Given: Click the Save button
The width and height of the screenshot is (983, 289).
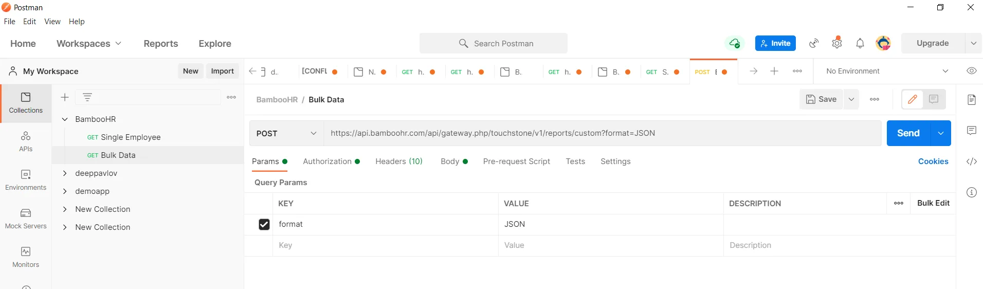Looking at the screenshot, I should point(822,99).
